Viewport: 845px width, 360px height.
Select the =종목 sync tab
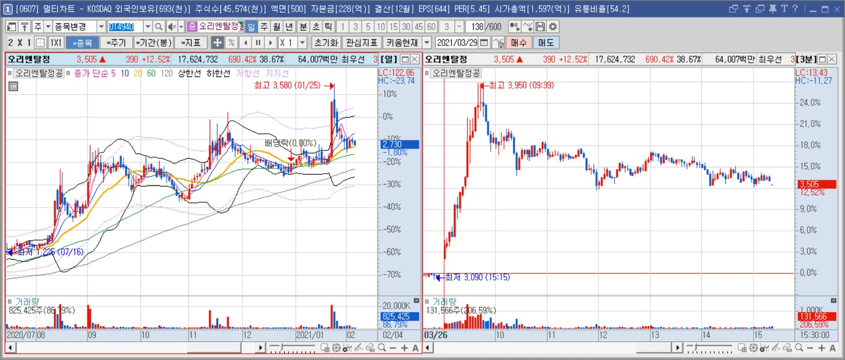pyautogui.click(x=82, y=42)
